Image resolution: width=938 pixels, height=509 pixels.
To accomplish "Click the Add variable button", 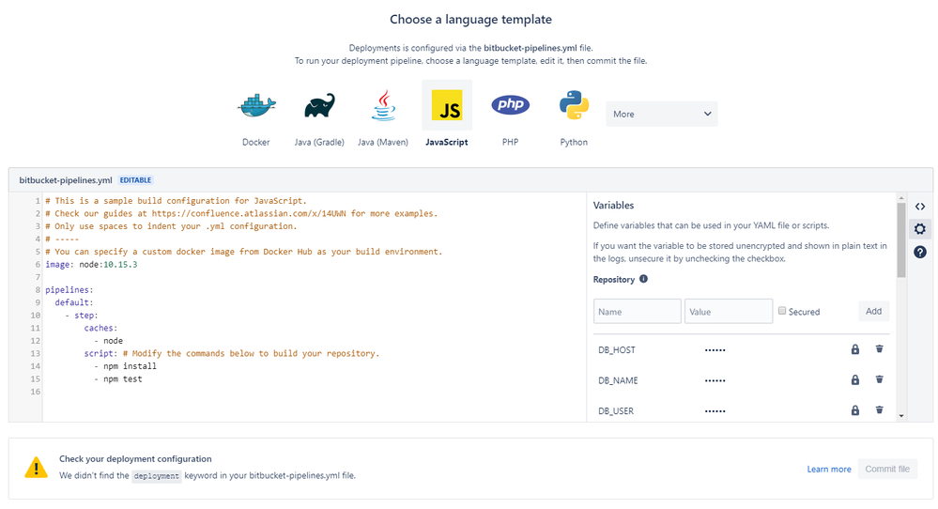I will 873,311.
